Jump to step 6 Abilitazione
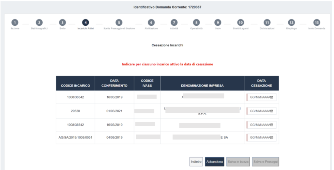The image size is (334, 170). pos(151,22)
